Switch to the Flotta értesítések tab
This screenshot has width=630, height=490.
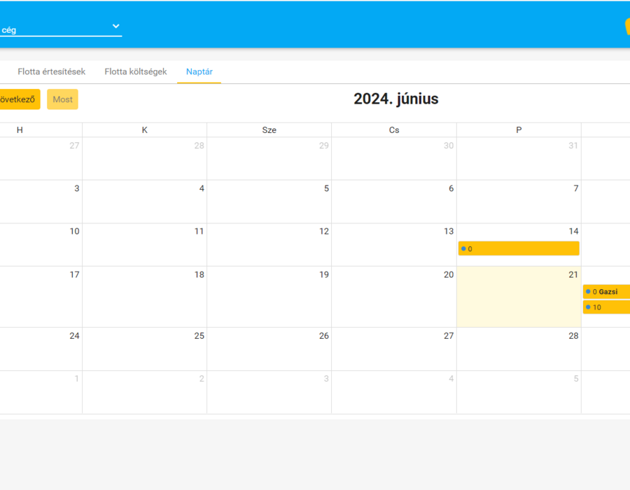point(51,72)
